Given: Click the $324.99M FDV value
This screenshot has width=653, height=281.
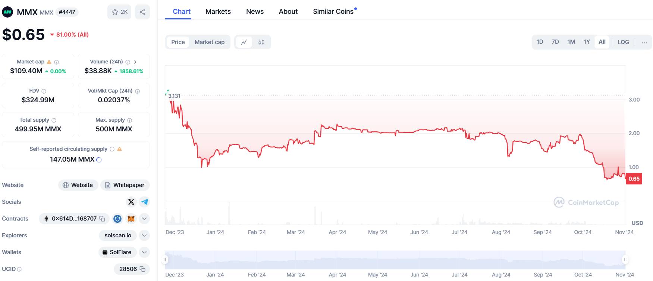Looking at the screenshot, I should 38,100.
